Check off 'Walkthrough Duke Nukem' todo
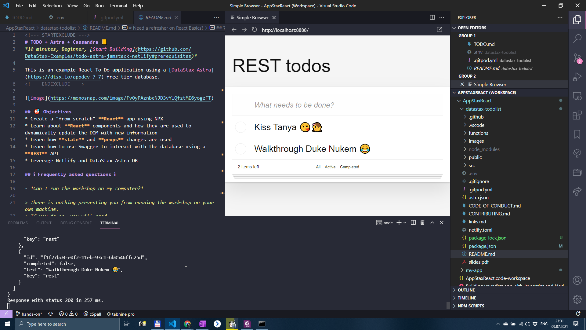Screen dimensions: 586x330 pyautogui.click(x=241, y=149)
